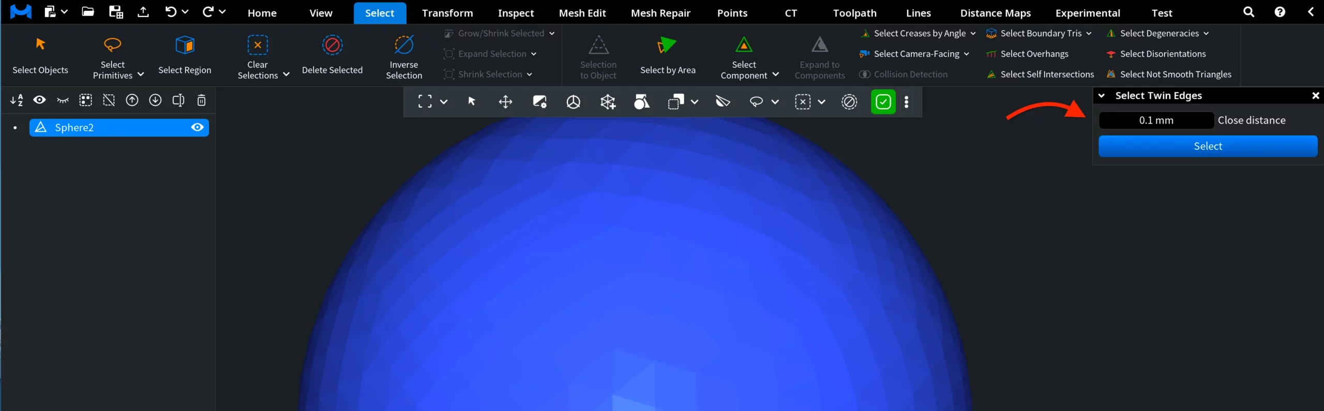Screen dimensions: 1324x411
Task: Open the redo history dropdown arrow
Action: 222,11
